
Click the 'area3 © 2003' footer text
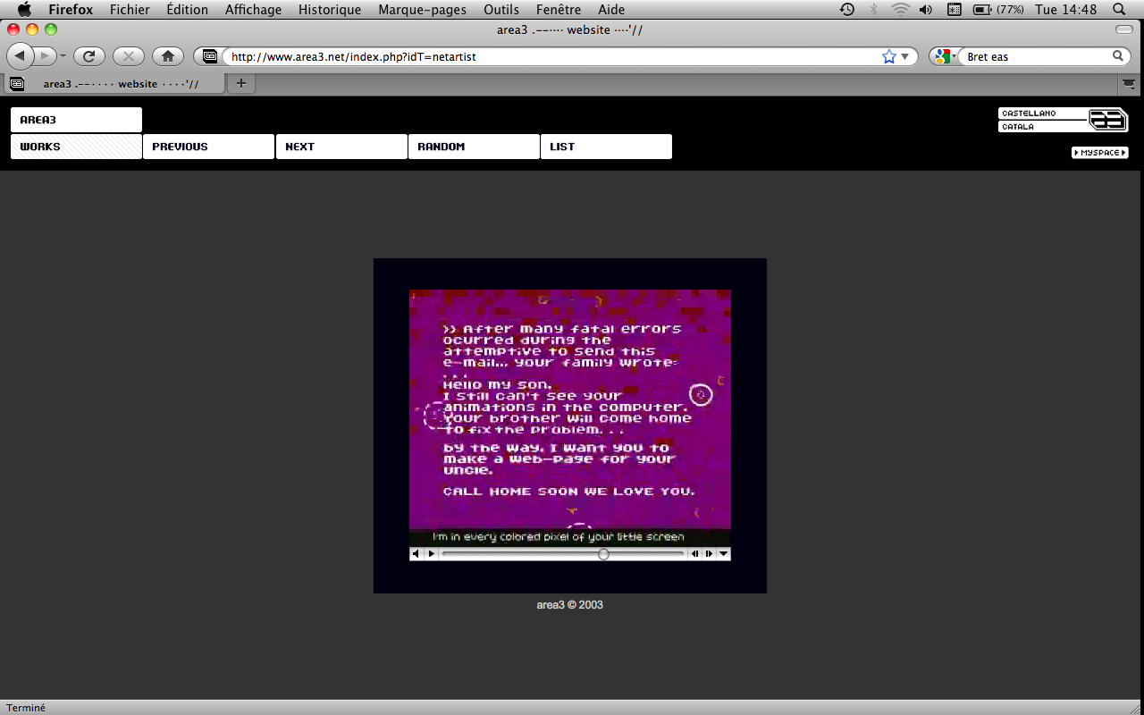tap(570, 605)
